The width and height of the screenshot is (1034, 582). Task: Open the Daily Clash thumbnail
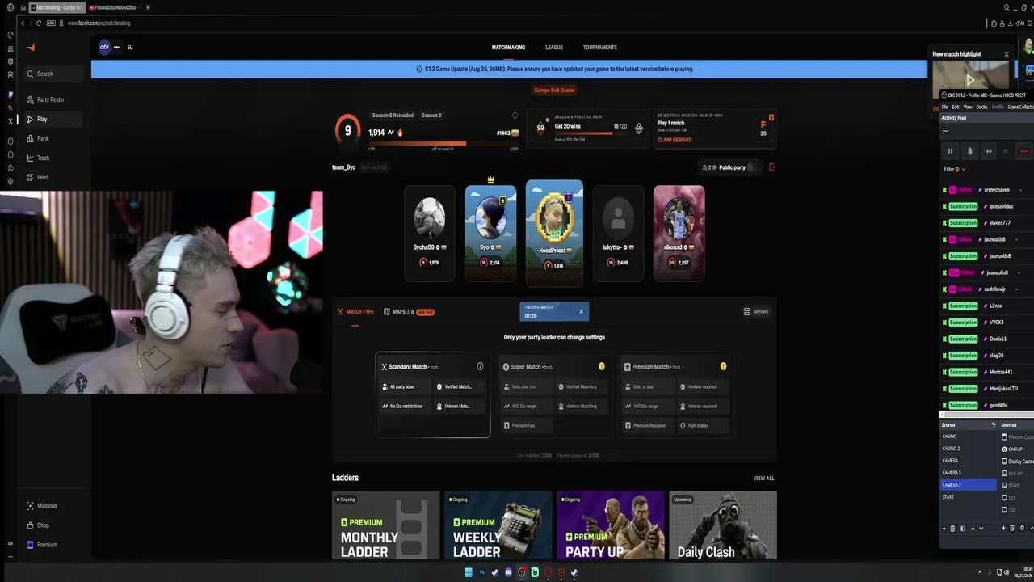pos(722,525)
